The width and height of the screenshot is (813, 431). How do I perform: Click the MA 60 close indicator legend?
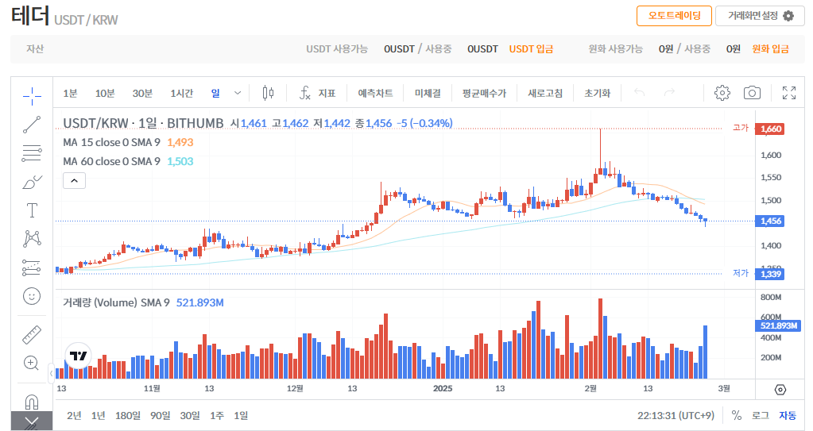tap(111, 162)
